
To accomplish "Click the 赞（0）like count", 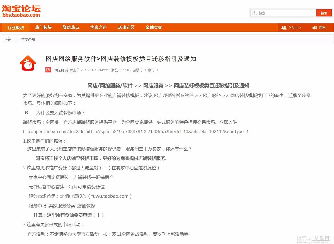I will click(x=153, y=70).
